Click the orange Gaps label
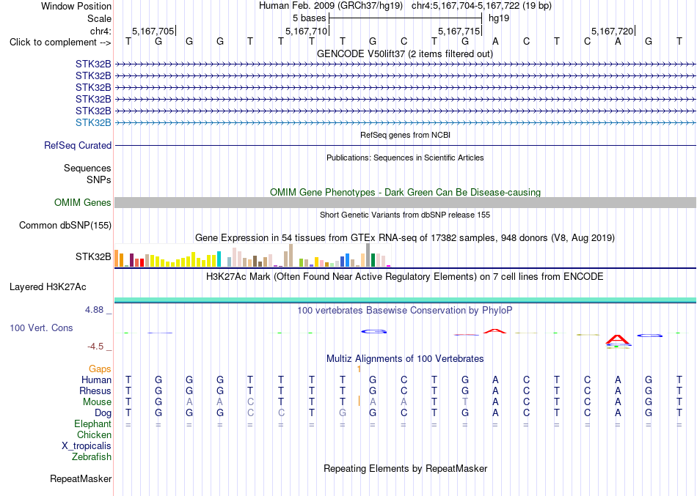The width and height of the screenshot is (697, 496). (100, 369)
